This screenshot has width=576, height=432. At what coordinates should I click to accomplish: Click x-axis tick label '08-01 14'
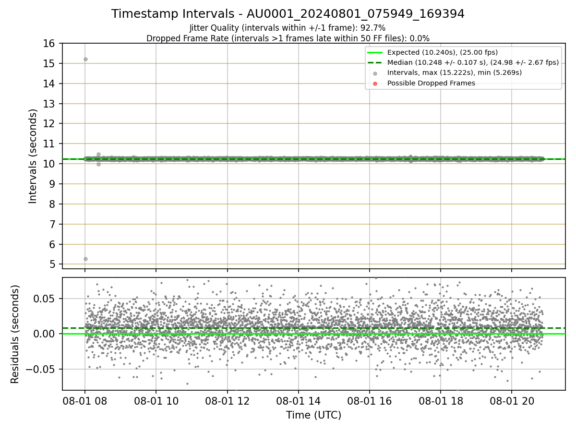(x=298, y=401)
